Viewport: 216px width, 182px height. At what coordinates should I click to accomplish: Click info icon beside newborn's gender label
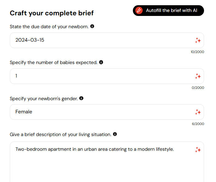tap(81, 98)
